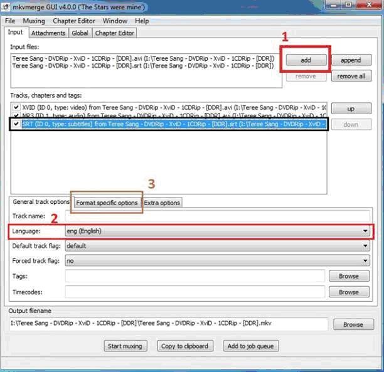Toggle the MP3 audio track checkbox
This screenshot has height=372, width=384.
16,115
